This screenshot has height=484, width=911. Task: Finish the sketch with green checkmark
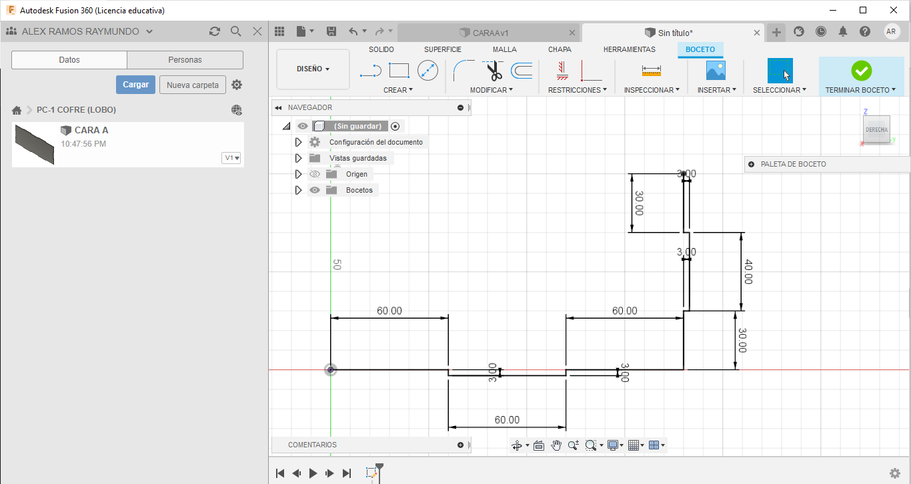tap(861, 70)
